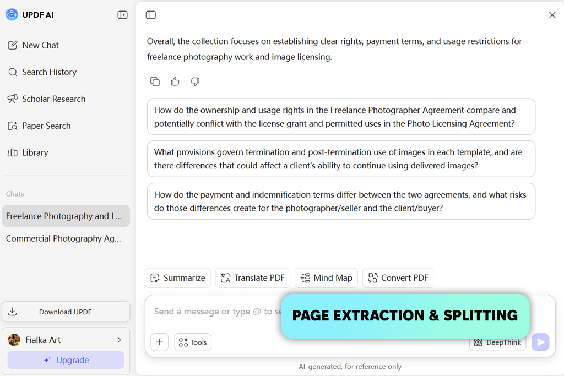Dislike the response with thumbs down
Viewport: 564px width, 376px height.
[x=196, y=81]
